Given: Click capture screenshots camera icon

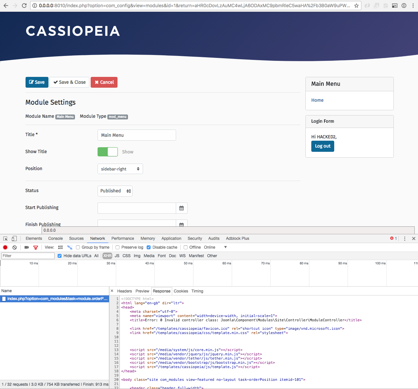Looking at the screenshot, I should pyautogui.click(x=27, y=247).
